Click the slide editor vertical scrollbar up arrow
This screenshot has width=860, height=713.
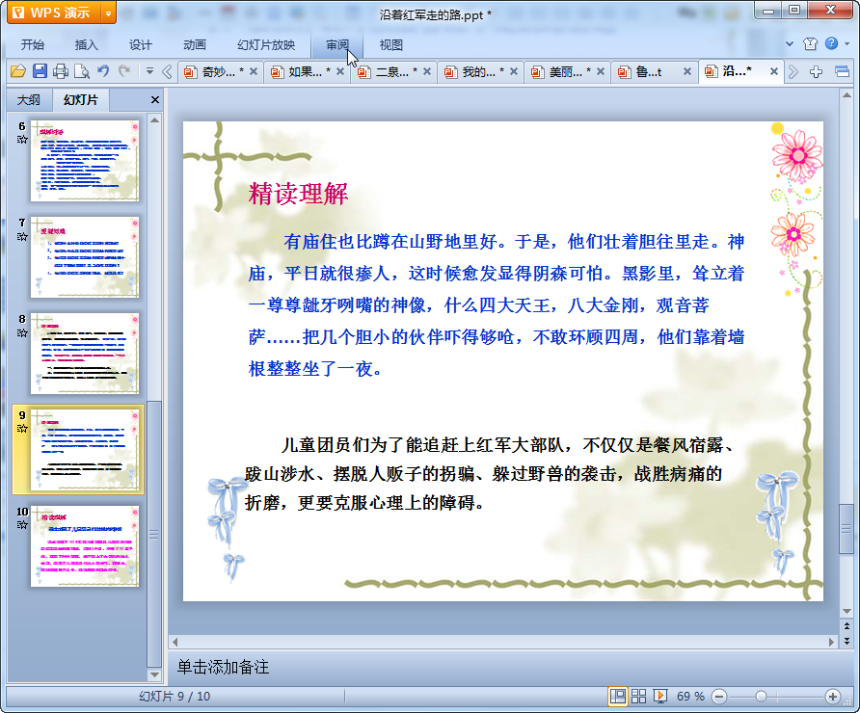click(x=847, y=94)
